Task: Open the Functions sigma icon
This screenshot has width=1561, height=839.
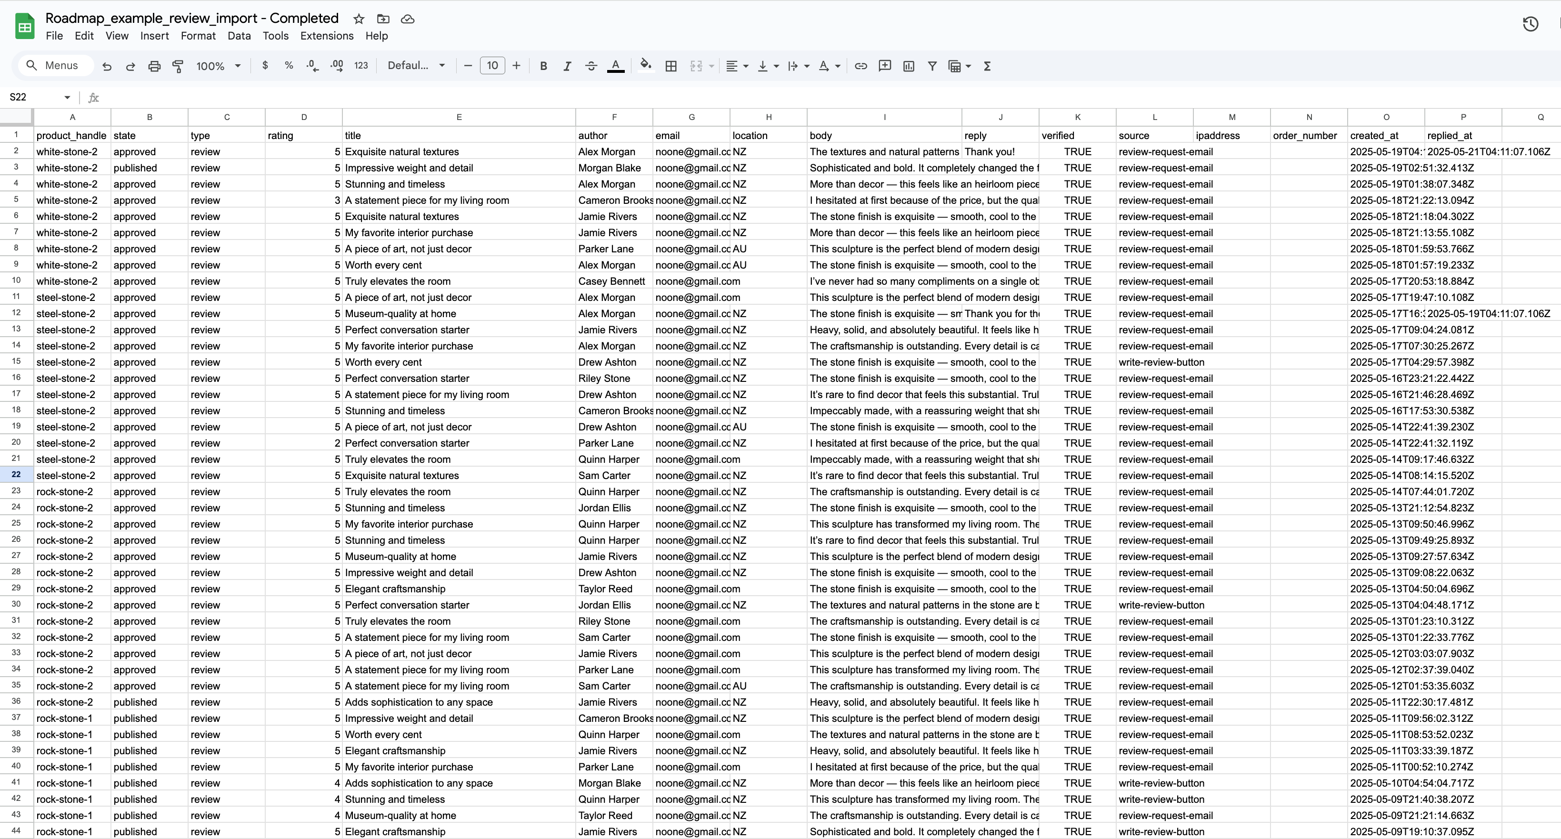Action: (987, 66)
